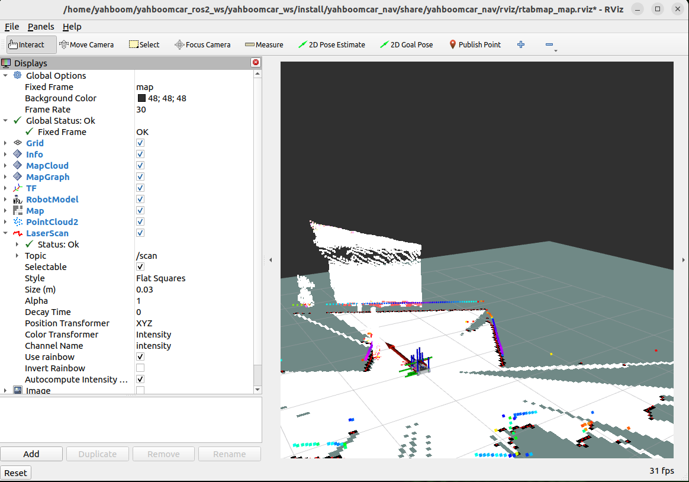Disable the RobotModel display checkbox

(x=140, y=200)
